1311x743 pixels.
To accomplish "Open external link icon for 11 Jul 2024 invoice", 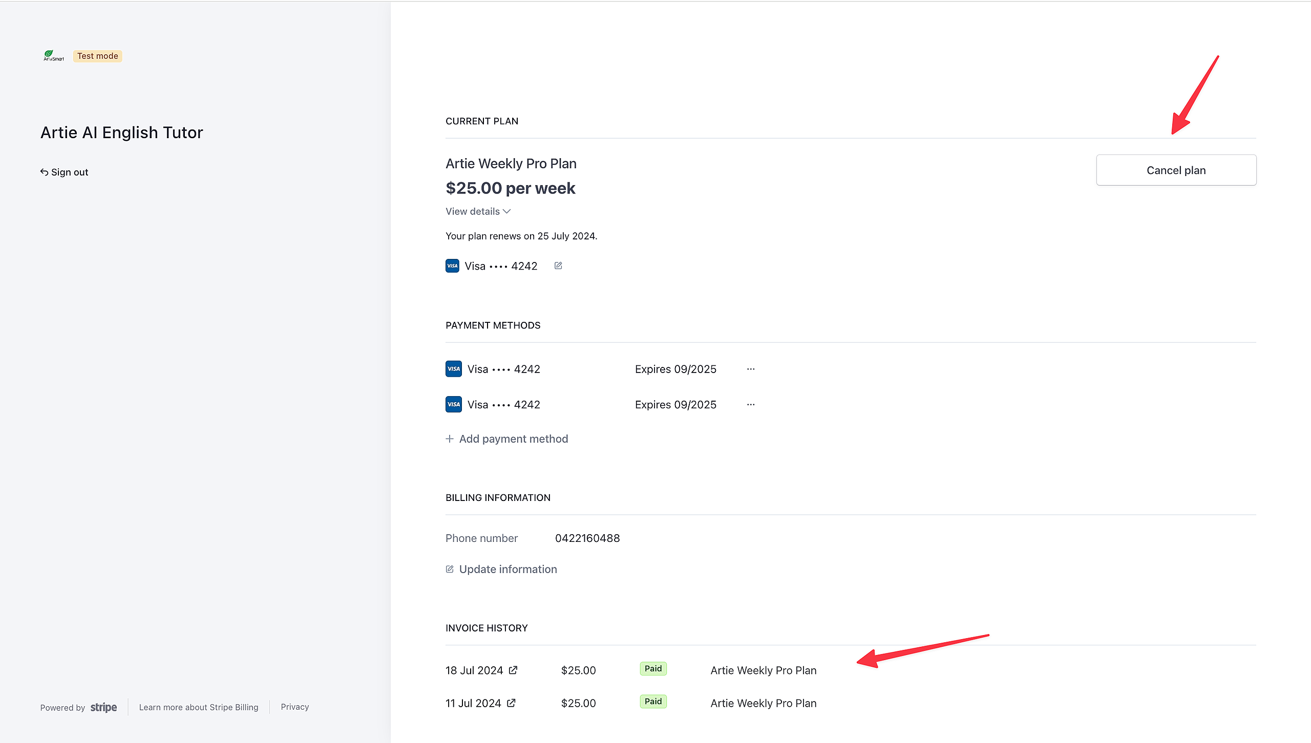I will coord(511,703).
